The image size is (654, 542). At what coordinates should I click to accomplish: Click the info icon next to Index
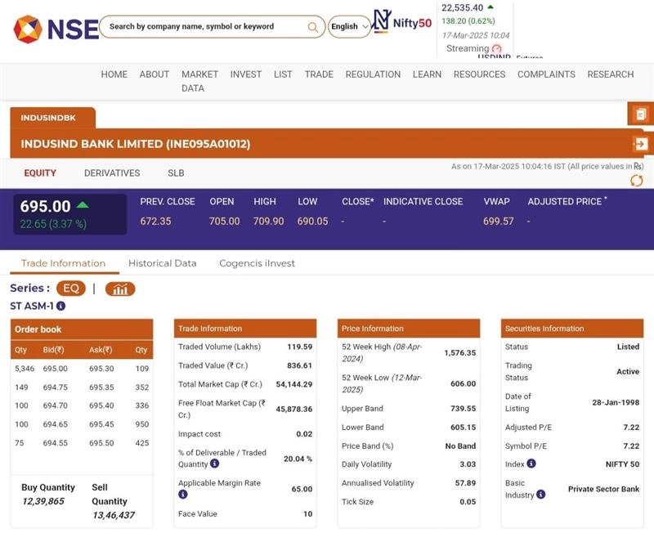pyautogui.click(x=531, y=464)
